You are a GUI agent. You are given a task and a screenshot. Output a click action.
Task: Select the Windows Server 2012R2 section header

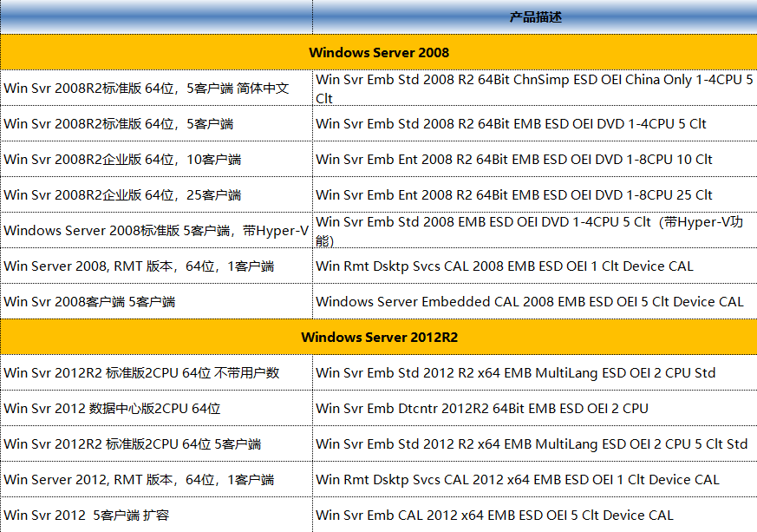click(378, 337)
